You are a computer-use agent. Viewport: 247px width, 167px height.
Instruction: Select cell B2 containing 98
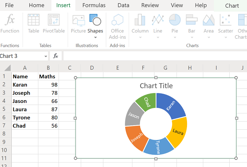point(48,85)
